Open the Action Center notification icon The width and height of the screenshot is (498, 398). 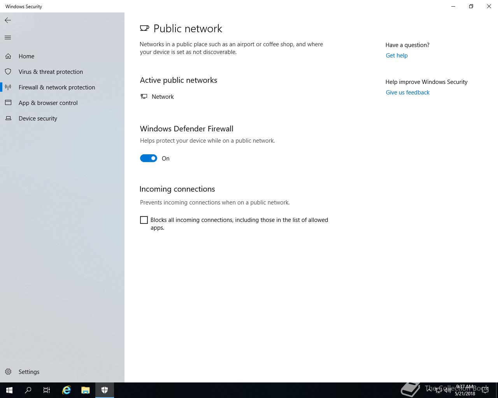(485, 390)
